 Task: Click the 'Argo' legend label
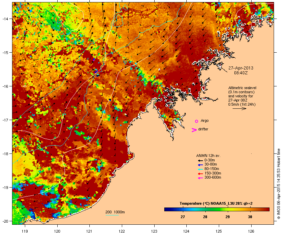click(205, 120)
